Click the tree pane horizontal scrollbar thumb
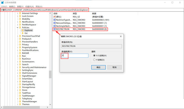Screen dimensions: 184x109 22,107
